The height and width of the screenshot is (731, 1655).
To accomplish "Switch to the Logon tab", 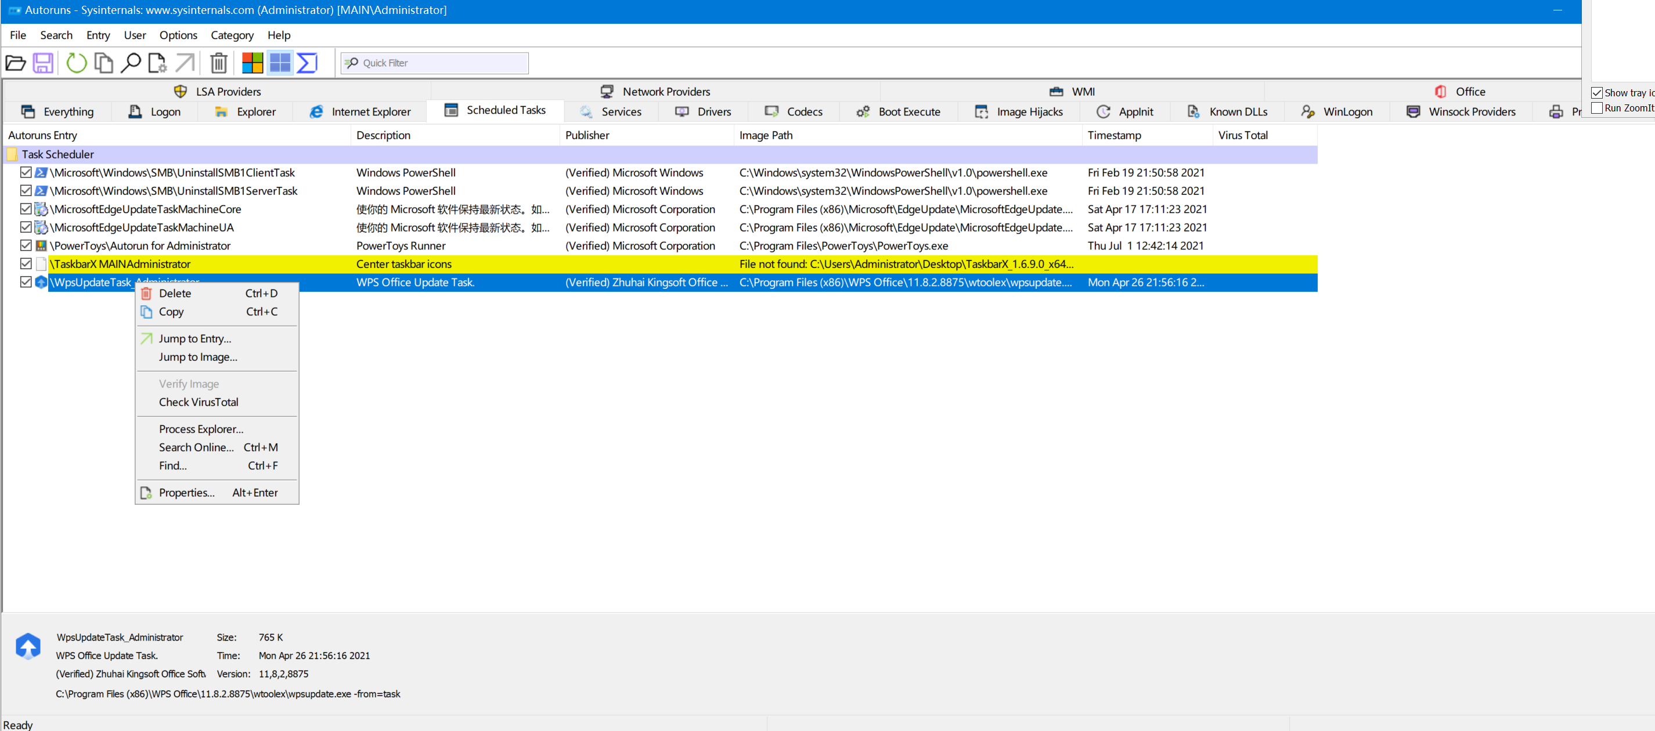I will [155, 112].
